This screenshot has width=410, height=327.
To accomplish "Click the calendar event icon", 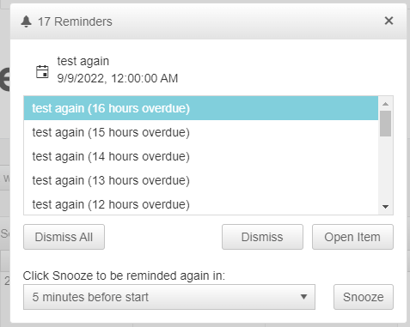I will (x=42, y=71).
